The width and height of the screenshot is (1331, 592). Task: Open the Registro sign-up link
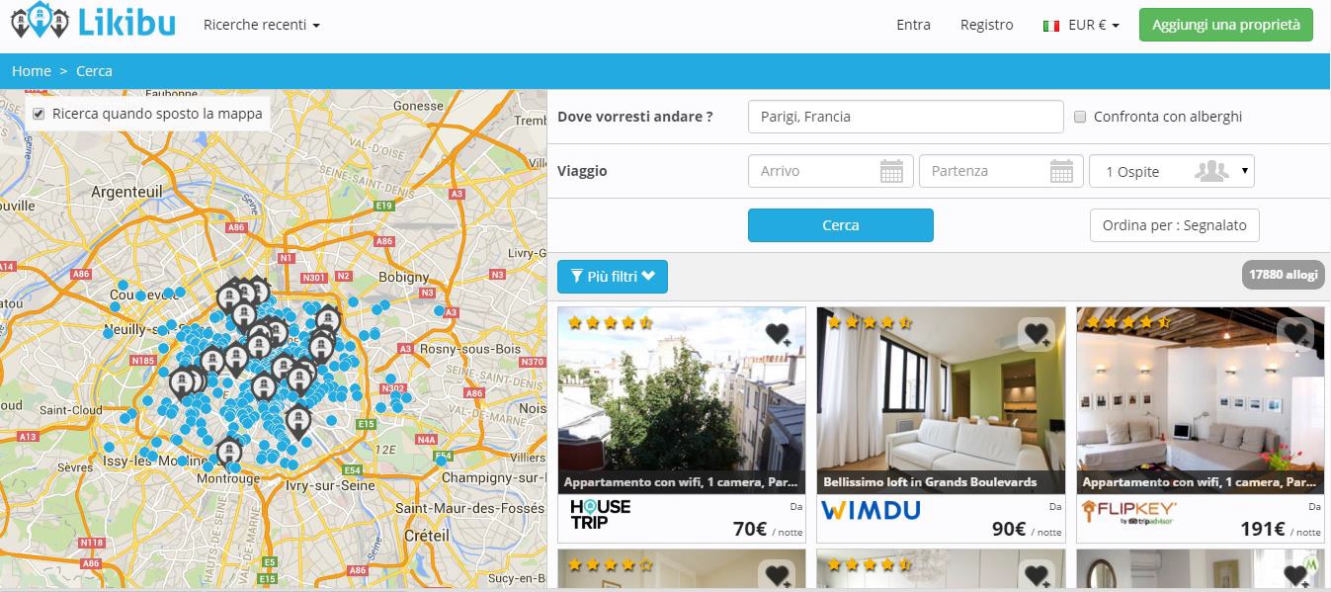coord(987,25)
